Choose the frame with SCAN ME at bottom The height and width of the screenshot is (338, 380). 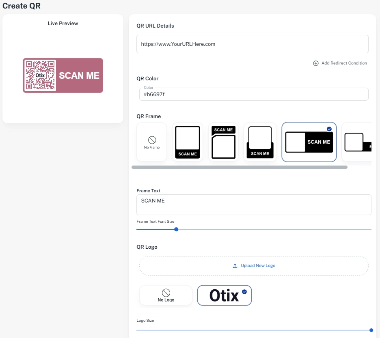(188, 142)
